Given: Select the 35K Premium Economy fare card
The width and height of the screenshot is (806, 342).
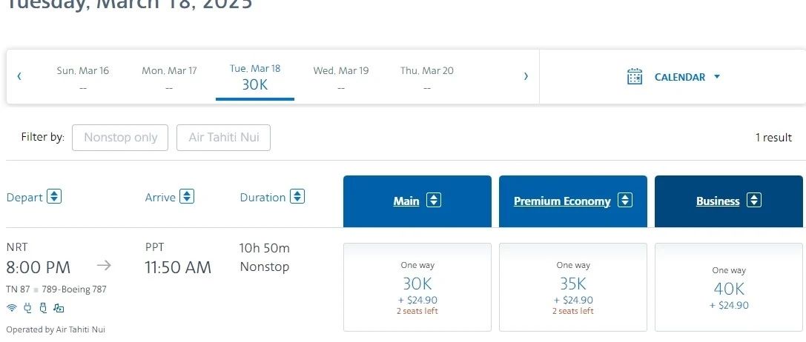Looking at the screenshot, I should [x=572, y=287].
